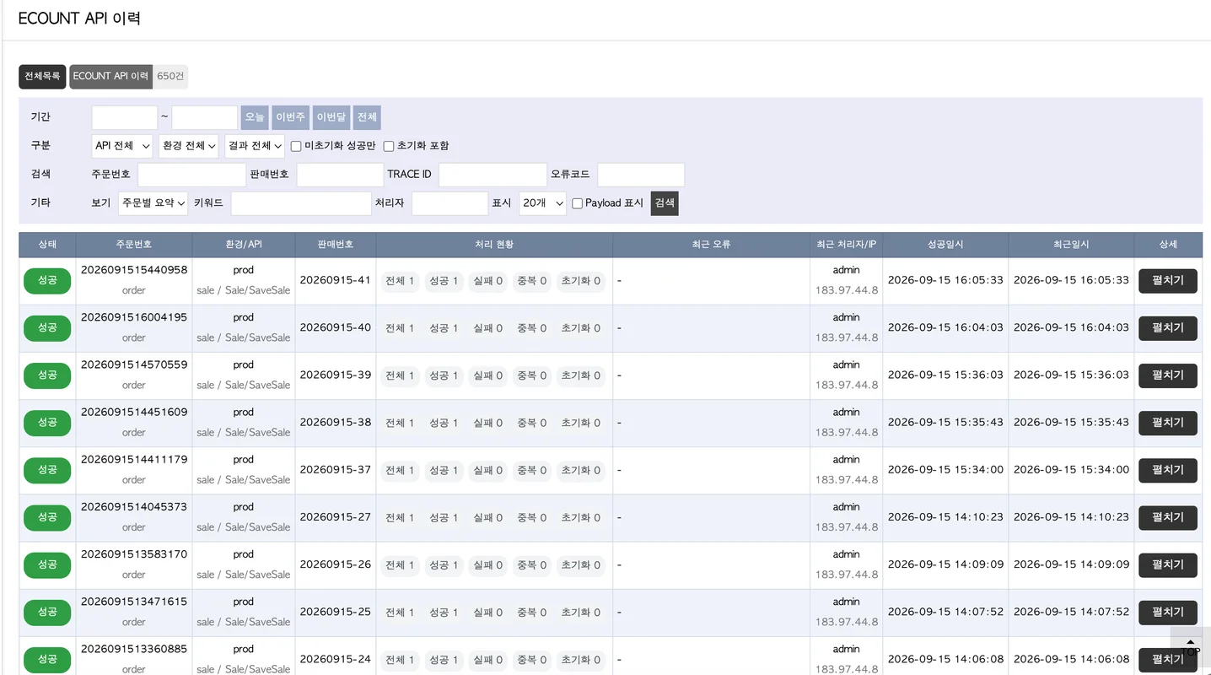The image size is (1211, 675).
Task: Switch to the 전체목록 tab
Action: tap(42, 76)
